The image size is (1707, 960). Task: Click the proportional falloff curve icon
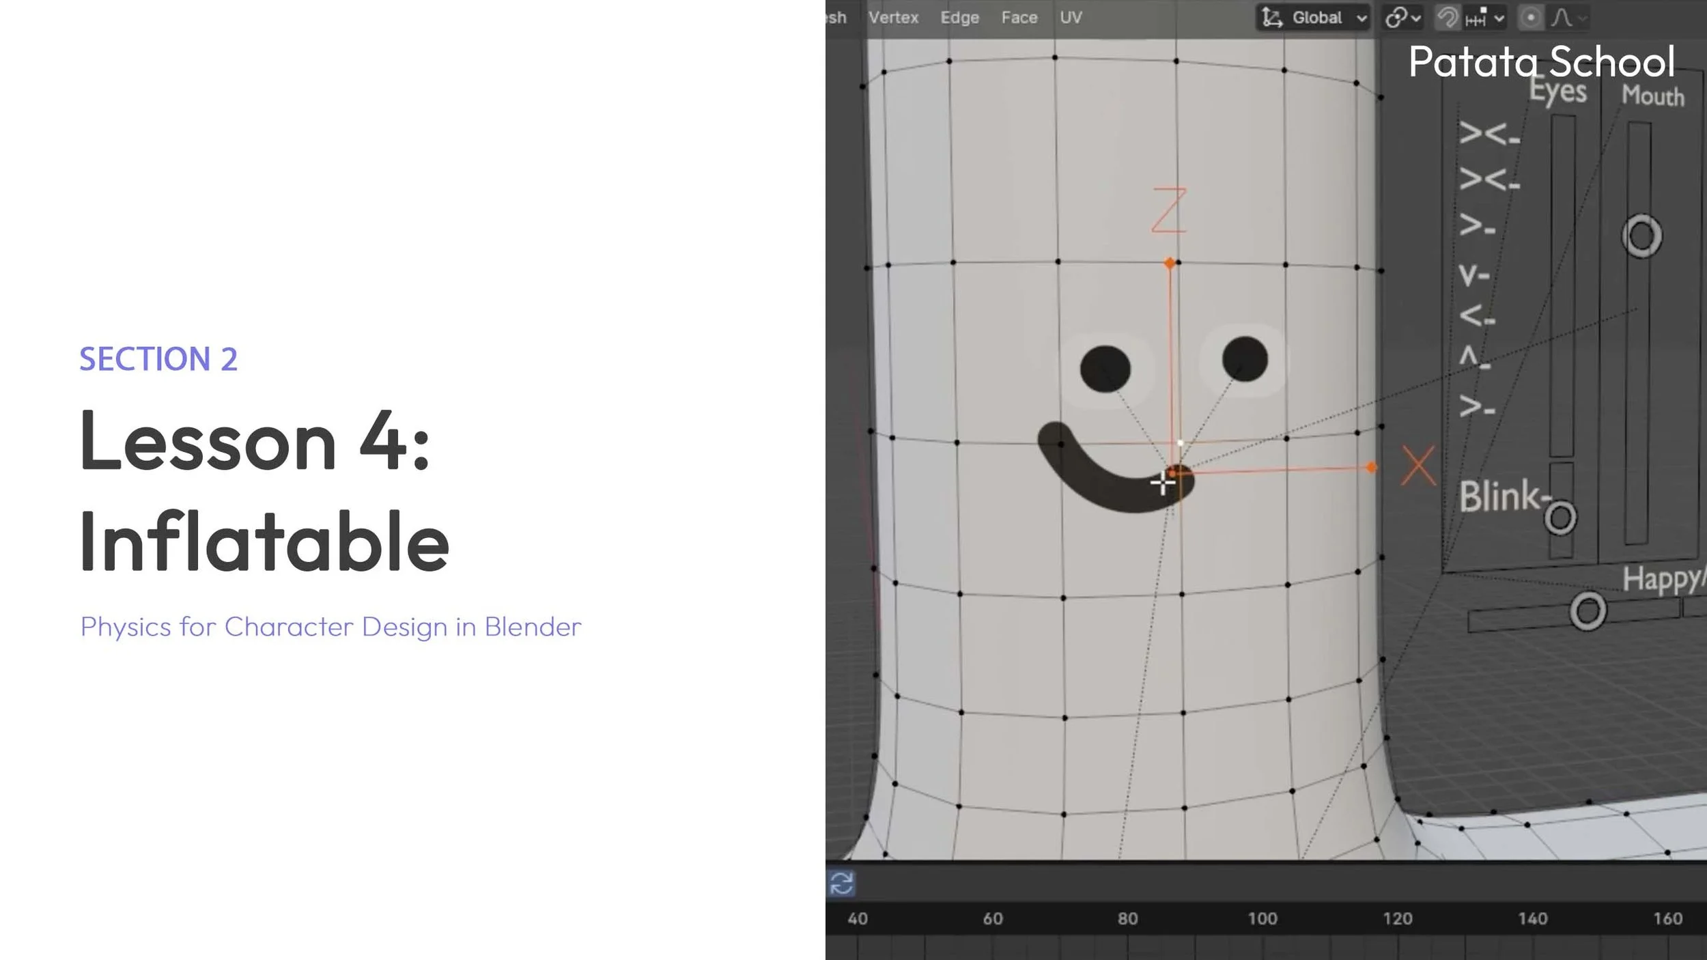[x=1561, y=18]
